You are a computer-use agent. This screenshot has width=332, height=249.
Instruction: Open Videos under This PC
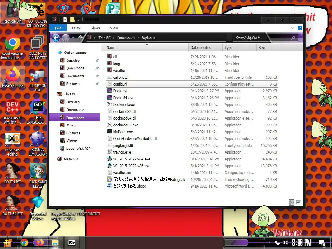click(x=72, y=141)
